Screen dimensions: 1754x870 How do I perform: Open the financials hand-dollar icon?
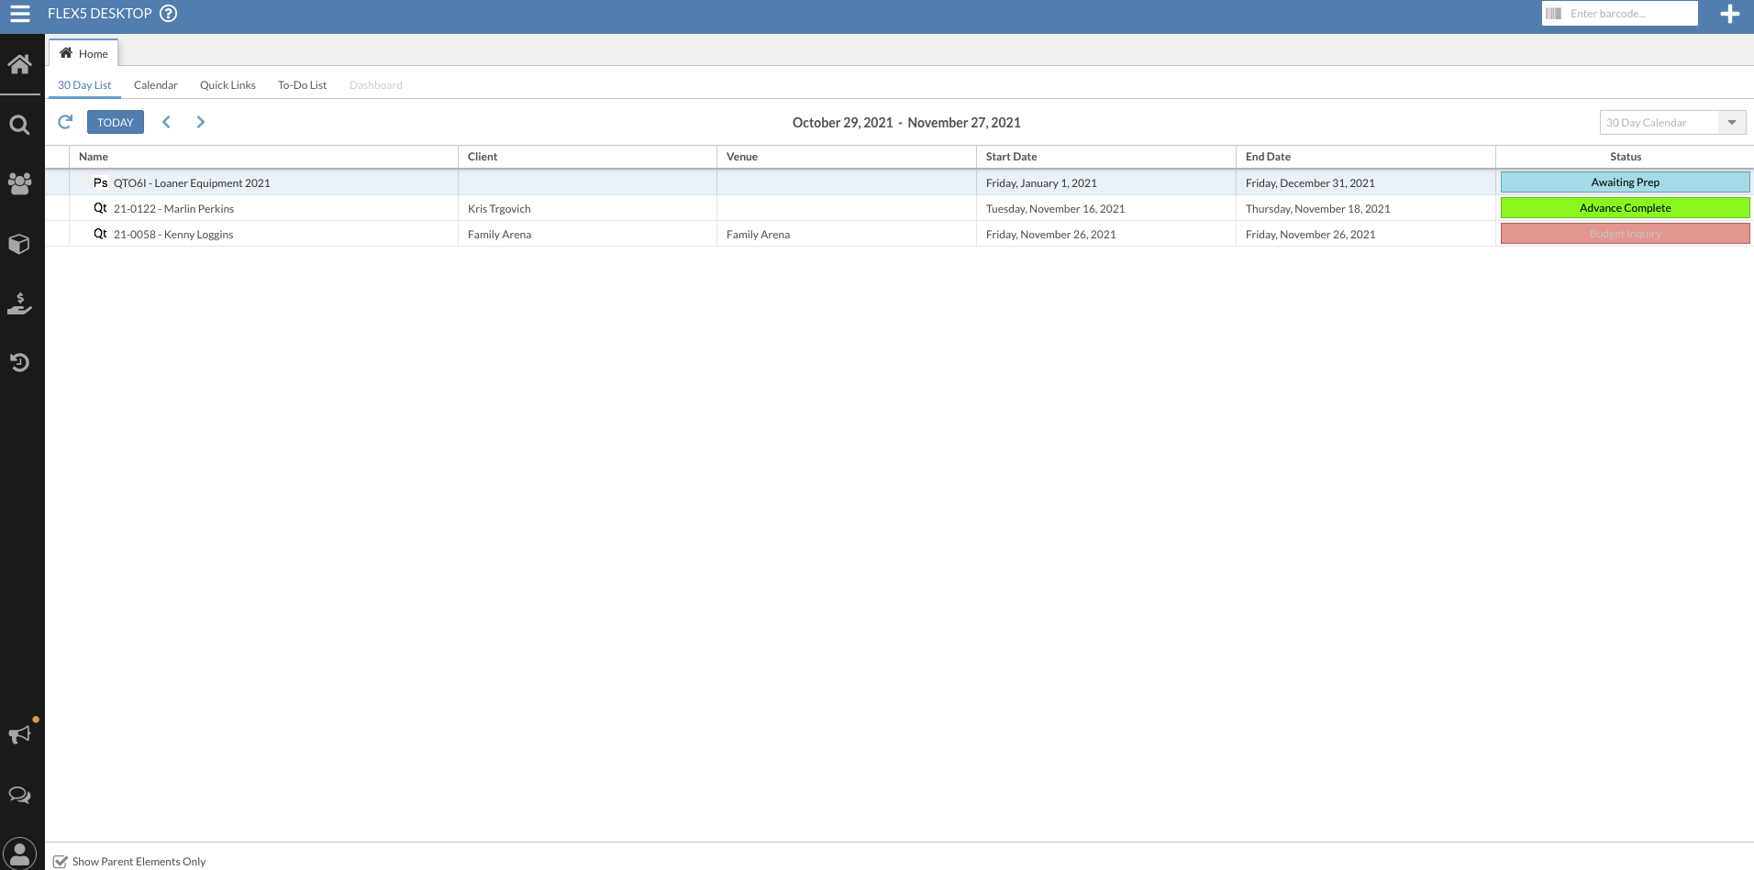coord(19,303)
